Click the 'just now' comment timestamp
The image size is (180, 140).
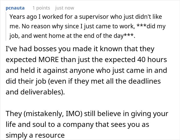65,8
